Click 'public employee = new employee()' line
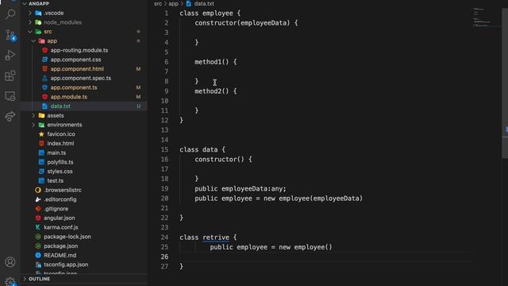 (x=271, y=247)
